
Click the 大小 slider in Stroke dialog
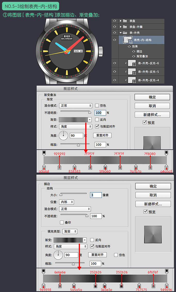pos(73,194)
